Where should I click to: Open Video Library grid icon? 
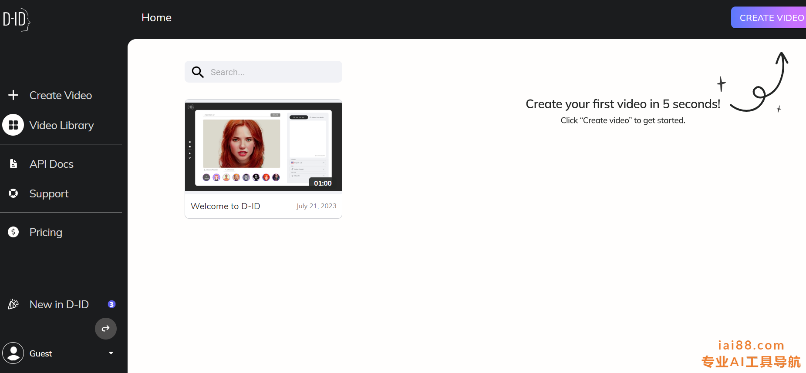pos(13,125)
